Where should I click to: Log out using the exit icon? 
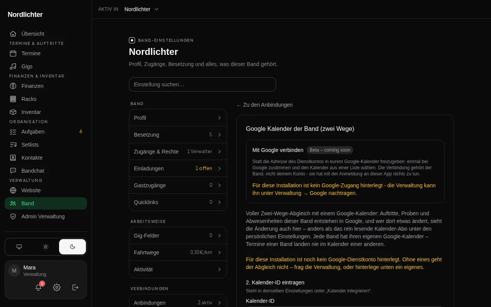point(76,287)
